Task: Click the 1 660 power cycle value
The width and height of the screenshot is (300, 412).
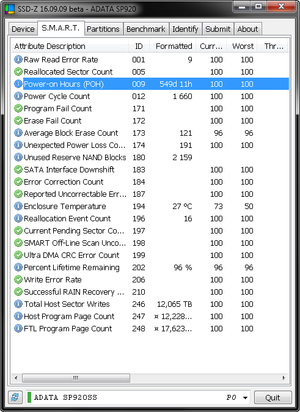Action: pyautogui.click(x=182, y=97)
